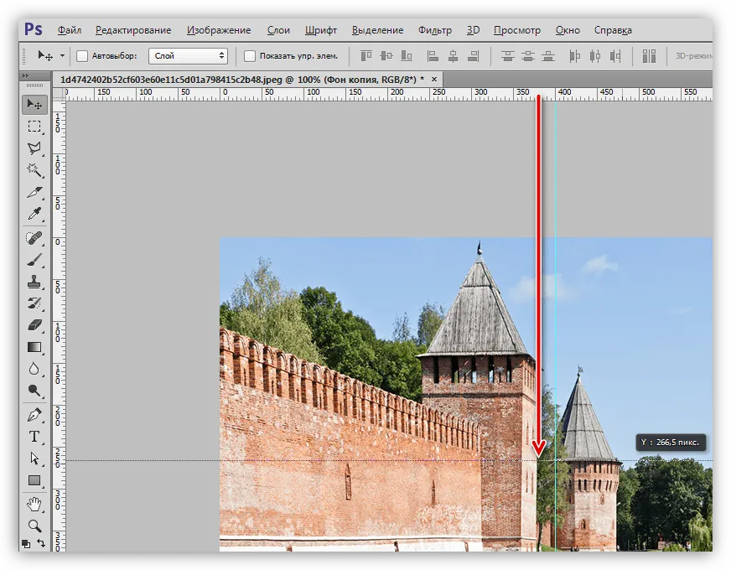Open the Слой dropdown

point(189,56)
